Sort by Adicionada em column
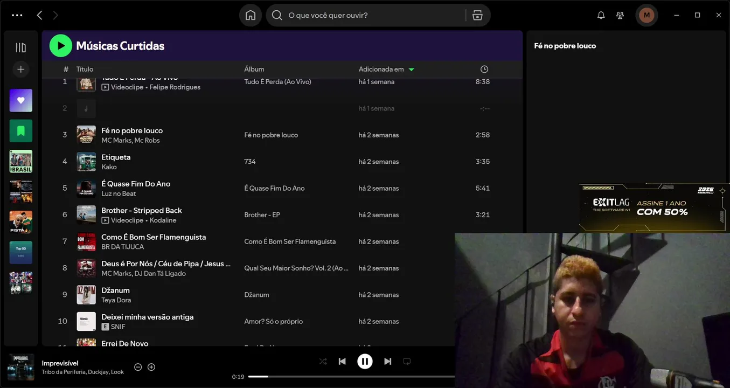Viewport: 730px width, 388px height. (386, 69)
